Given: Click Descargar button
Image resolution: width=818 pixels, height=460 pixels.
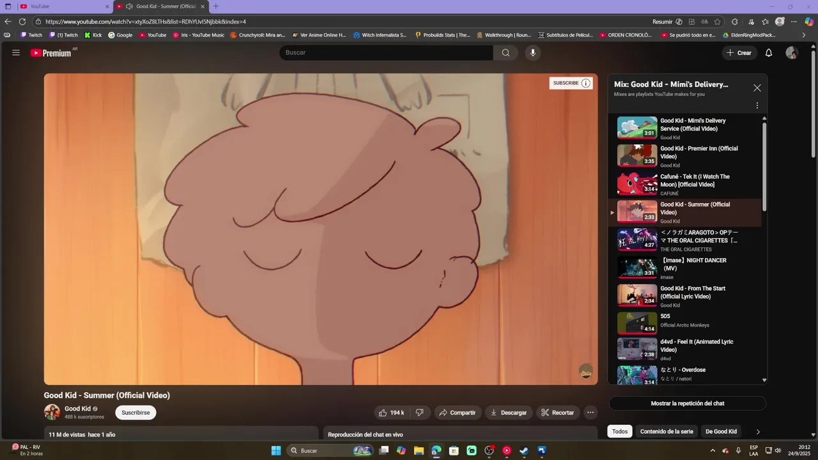Looking at the screenshot, I should pyautogui.click(x=509, y=413).
